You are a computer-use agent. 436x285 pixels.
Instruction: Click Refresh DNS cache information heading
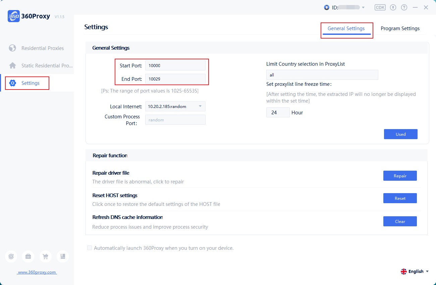(127, 217)
